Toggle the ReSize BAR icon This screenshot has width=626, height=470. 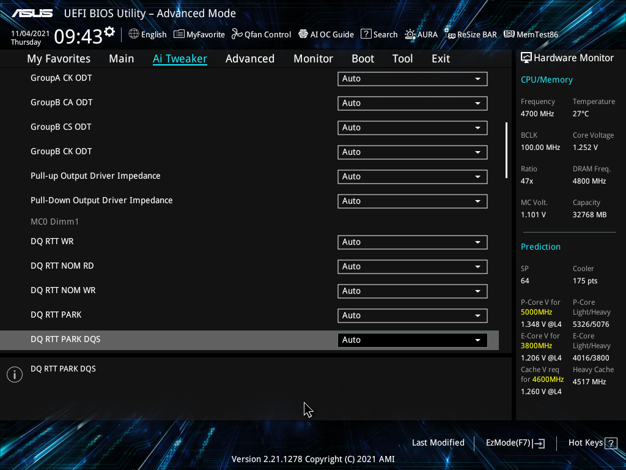[x=450, y=34]
